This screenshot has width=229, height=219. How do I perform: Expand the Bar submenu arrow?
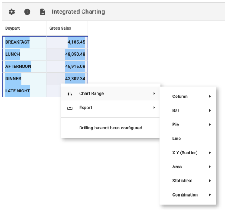(x=210, y=110)
